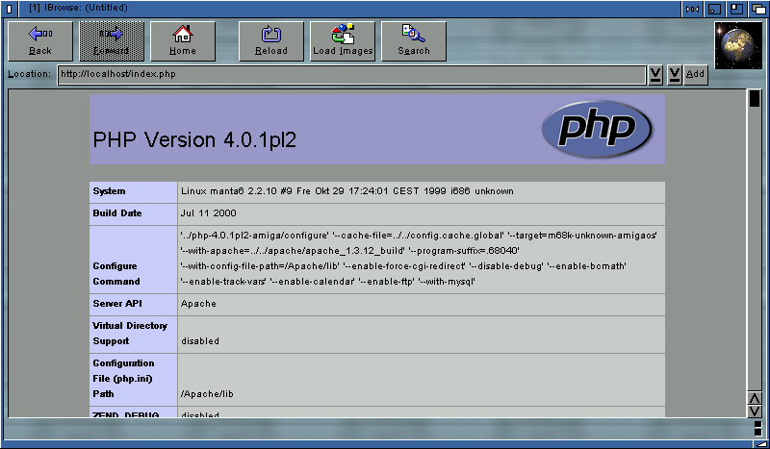Open Search from the toolbar
Viewport: 770px width, 449px height.
tap(414, 41)
